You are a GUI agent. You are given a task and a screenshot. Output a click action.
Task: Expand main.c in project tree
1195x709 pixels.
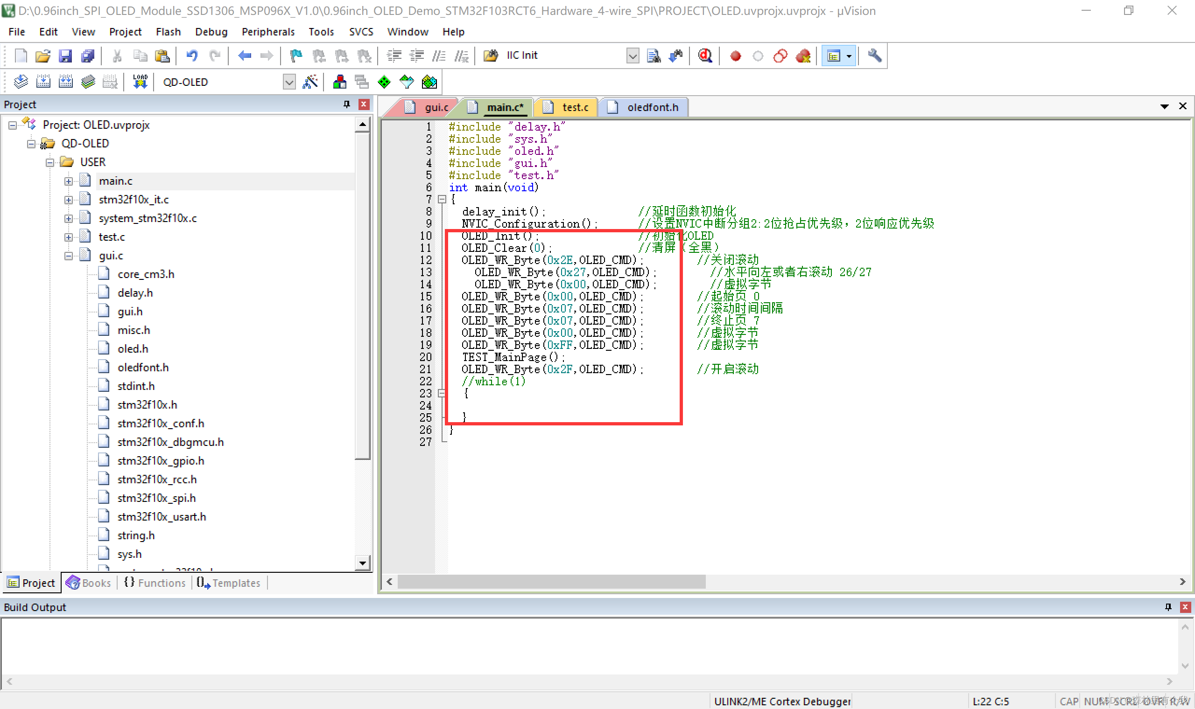pos(69,181)
